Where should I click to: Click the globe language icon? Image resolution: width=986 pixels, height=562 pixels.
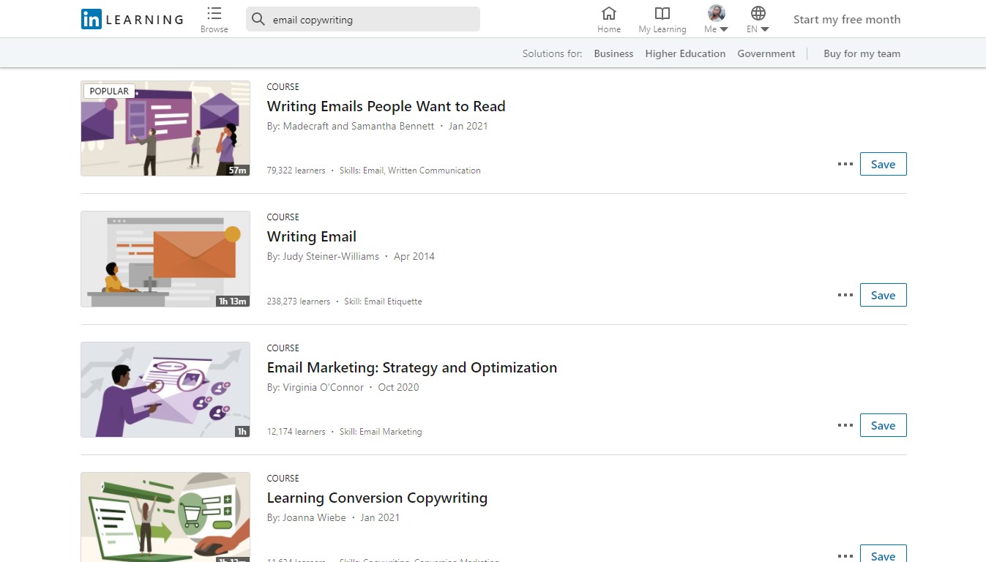758,13
